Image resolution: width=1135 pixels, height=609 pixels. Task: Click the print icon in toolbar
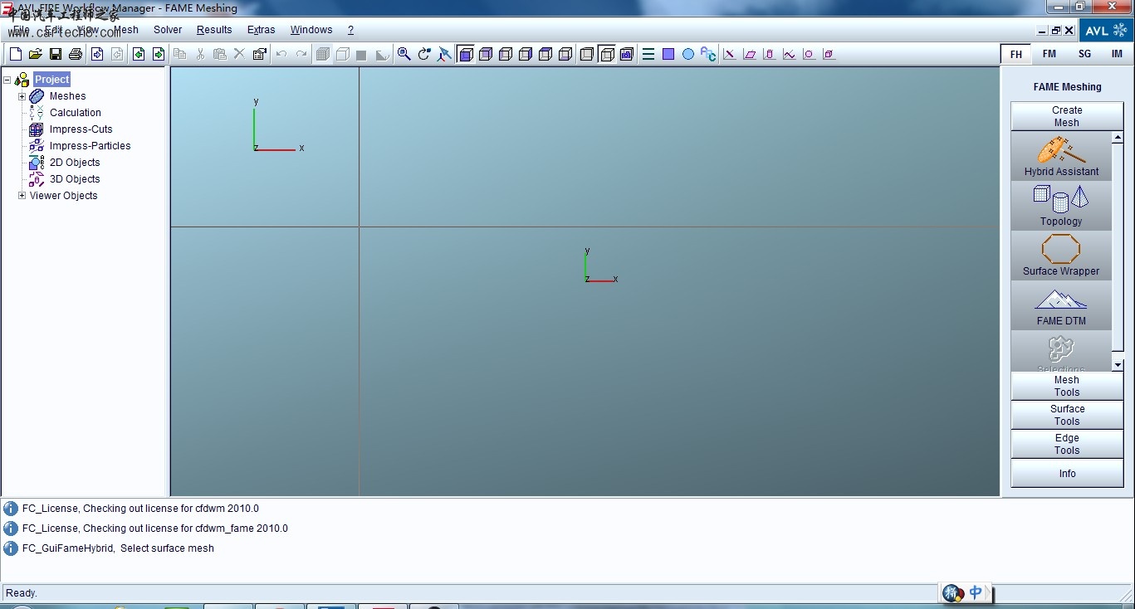(76, 54)
